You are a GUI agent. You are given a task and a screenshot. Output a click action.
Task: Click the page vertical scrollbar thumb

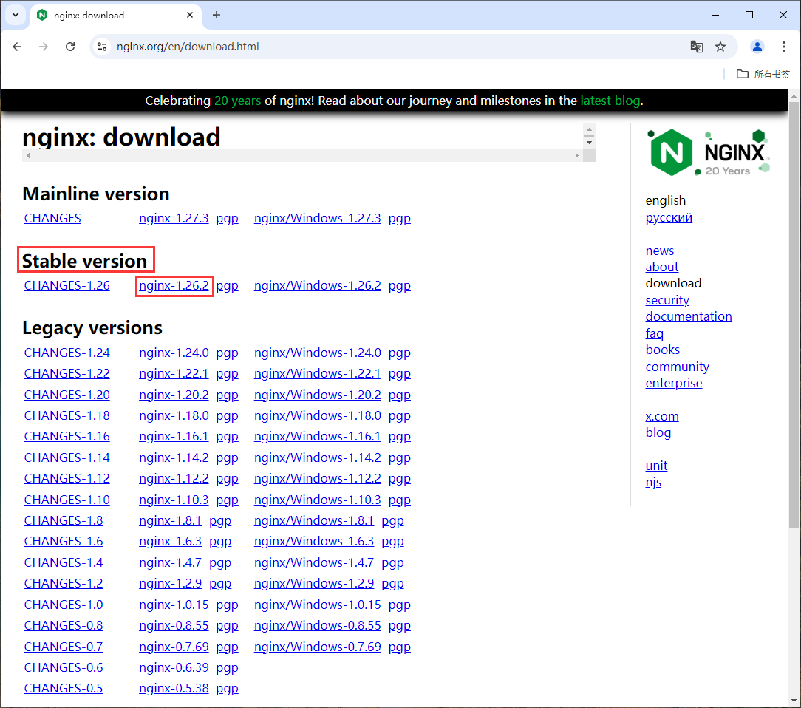click(794, 315)
